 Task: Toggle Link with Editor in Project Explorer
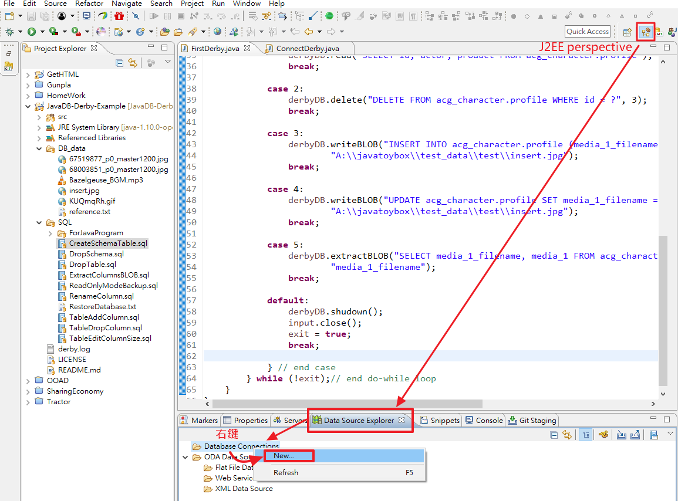click(132, 62)
